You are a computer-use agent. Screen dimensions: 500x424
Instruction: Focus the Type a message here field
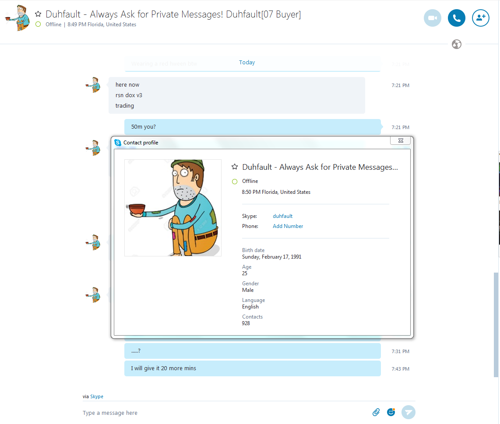tap(223, 413)
